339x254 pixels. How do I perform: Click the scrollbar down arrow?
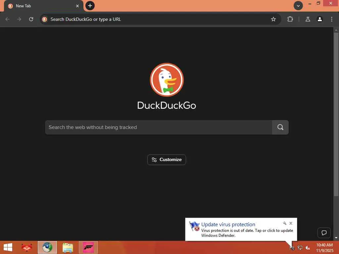[x=336, y=238]
